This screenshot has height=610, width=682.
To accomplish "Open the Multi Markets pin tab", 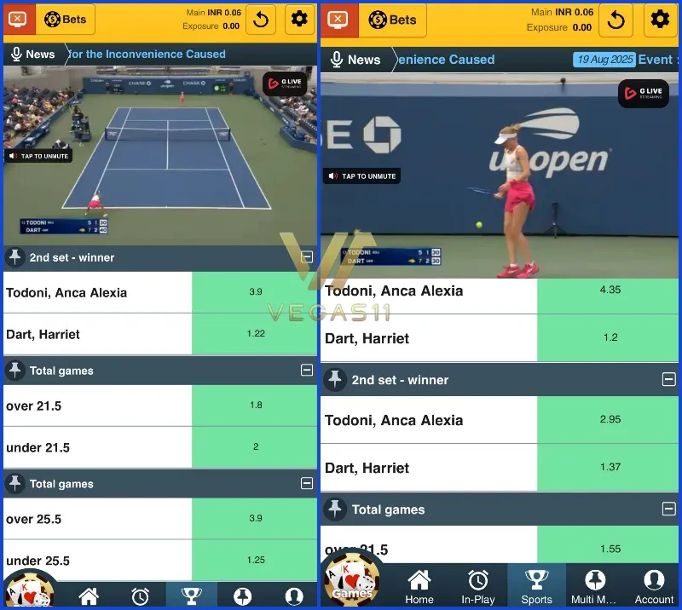I will (x=594, y=586).
